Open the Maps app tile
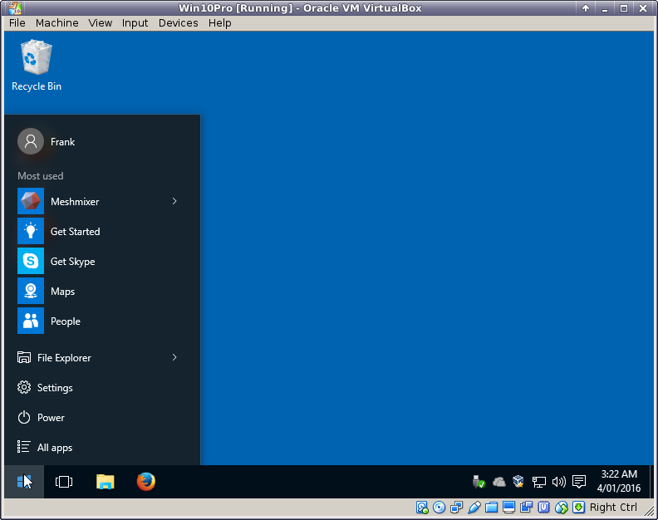Screen dimensions: 658x520 click(62, 292)
